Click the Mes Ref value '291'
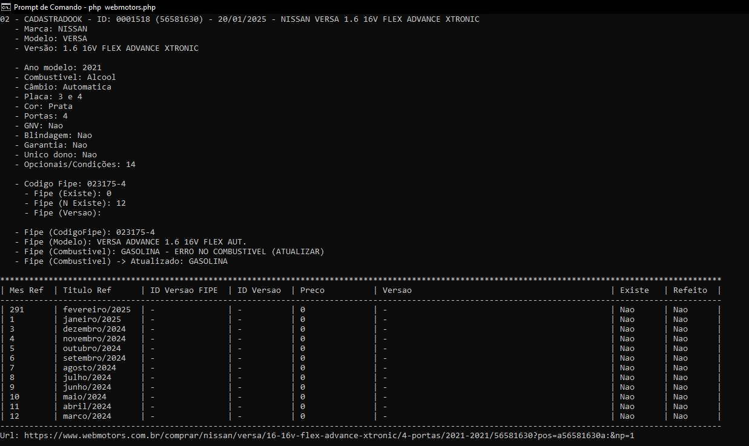 click(x=17, y=310)
